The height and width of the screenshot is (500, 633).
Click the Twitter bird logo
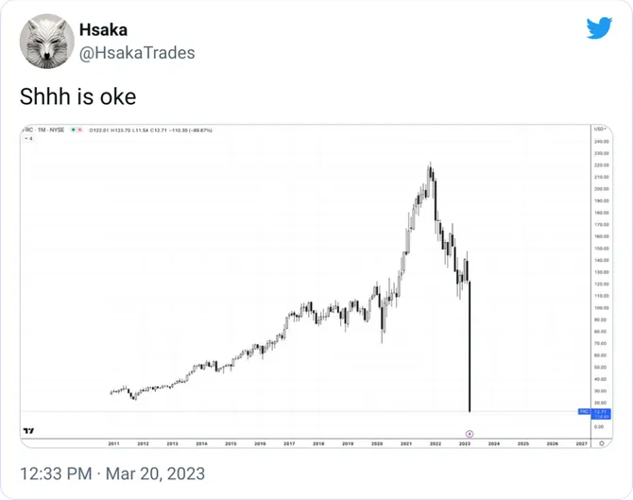coord(599,28)
